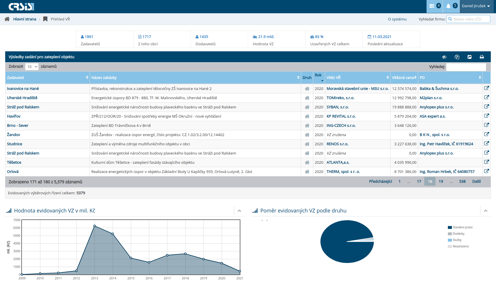Image resolution: width=496 pixels, height=286 pixels.
Task: Click the export share icon in results header
Action: (469, 57)
